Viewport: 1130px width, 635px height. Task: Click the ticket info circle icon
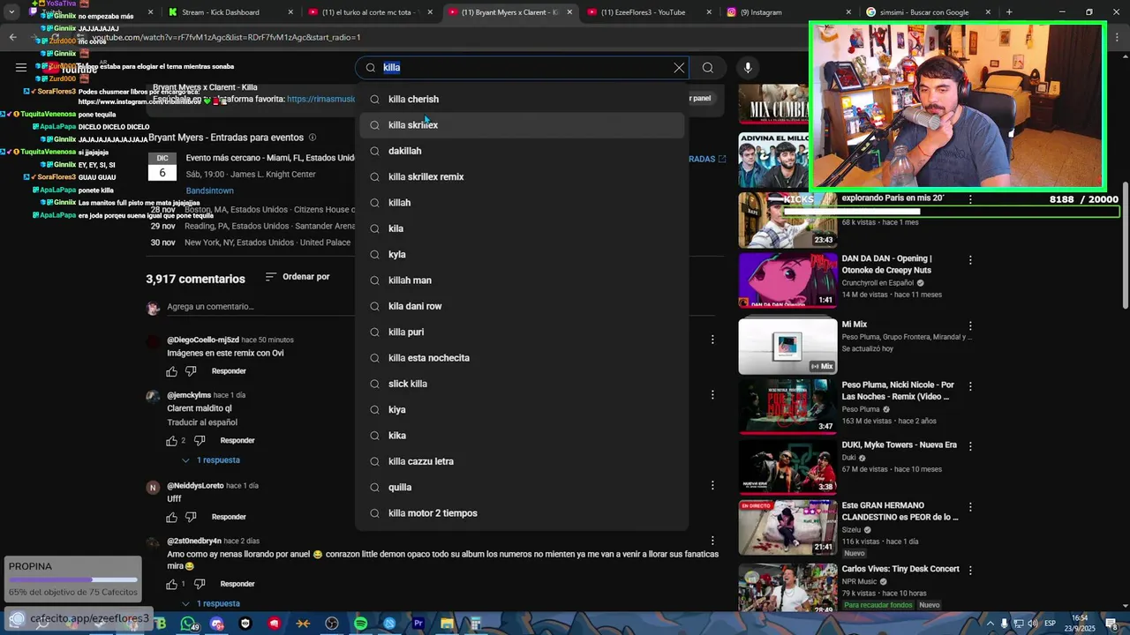point(313,138)
